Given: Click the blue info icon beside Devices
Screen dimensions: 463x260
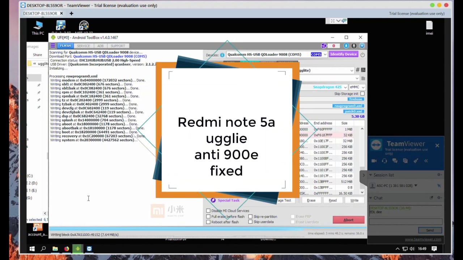Looking at the screenshot, I should pos(222,55).
